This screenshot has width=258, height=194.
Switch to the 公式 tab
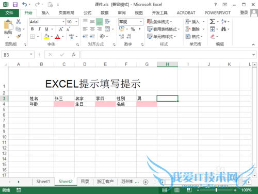[x=87, y=13]
